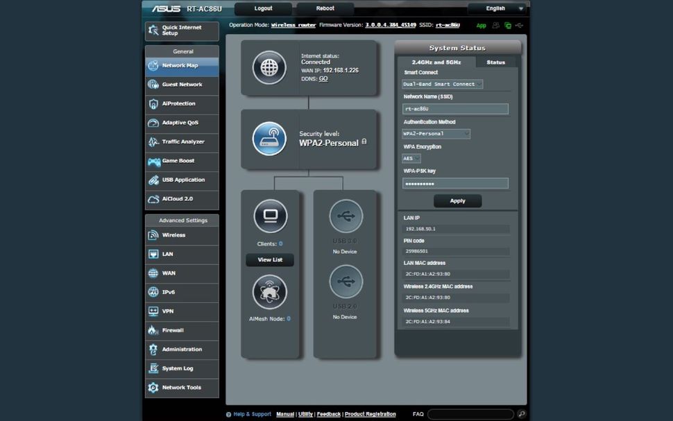Click the AiMesh Node icon
The width and height of the screenshot is (673, 421).
click(269, 292)
